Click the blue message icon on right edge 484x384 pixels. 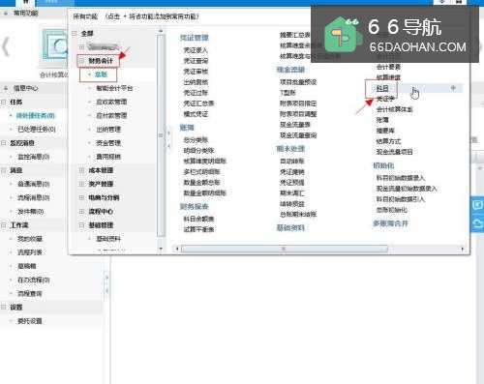478,205
